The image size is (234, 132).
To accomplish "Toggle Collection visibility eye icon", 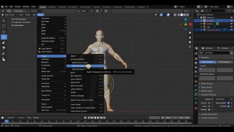I will click(231, 18).
